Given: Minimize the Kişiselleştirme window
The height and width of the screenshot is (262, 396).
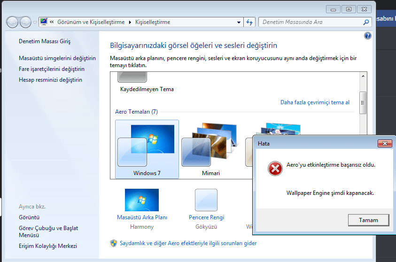Looking at the screenshot, I should [333, 9].
